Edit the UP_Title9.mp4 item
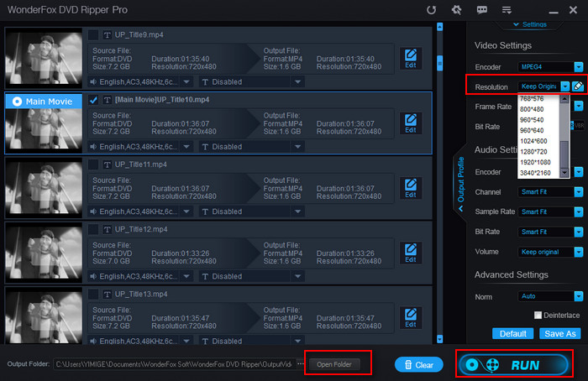 pyautogui.click(x=411, y=59)
